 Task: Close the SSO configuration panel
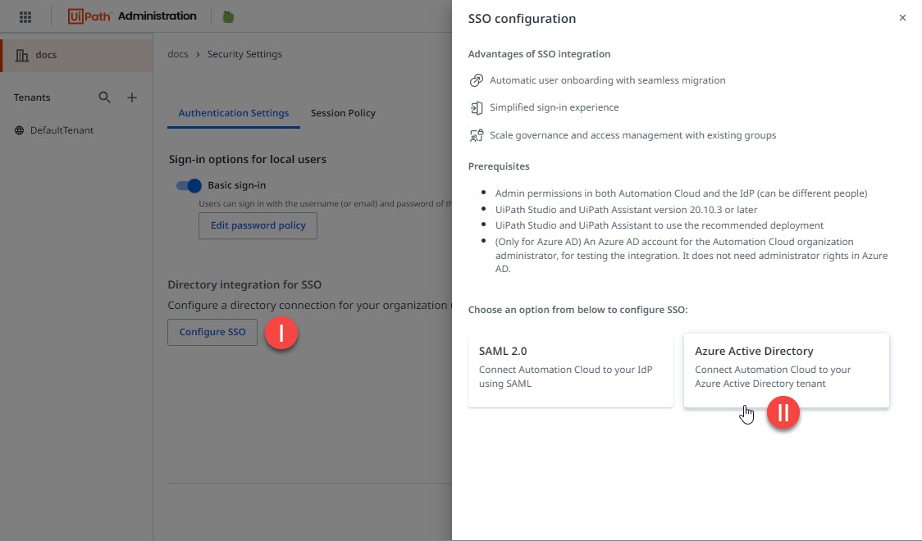[x=902, y=17]
